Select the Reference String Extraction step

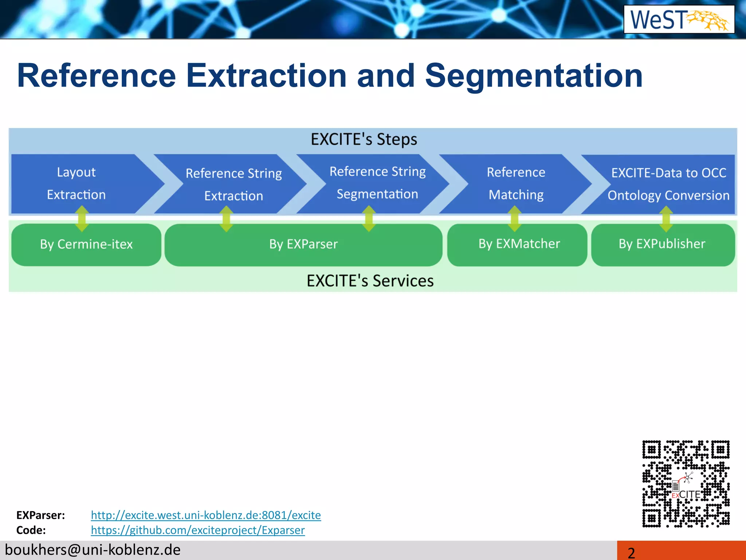coord(233,184)
